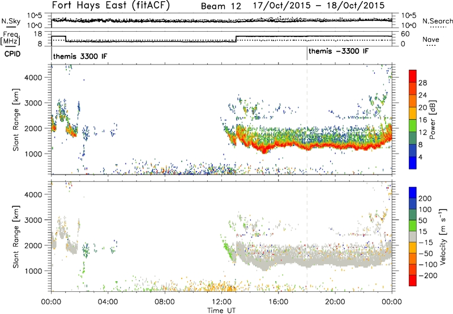Click the 'CPID' row label
Viewport: 453px width, 314px height.
12,54
